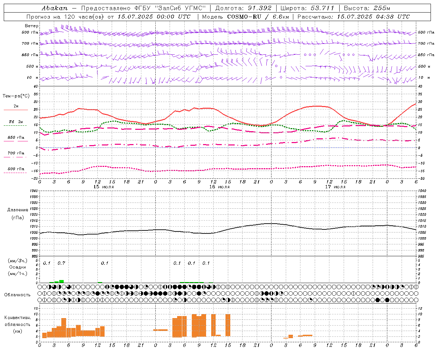Viewport: 436px width, 348px height.
Task: Click -20 at bottom of right temperature axis
Action: pyautogui.click(x=421, y=179)
